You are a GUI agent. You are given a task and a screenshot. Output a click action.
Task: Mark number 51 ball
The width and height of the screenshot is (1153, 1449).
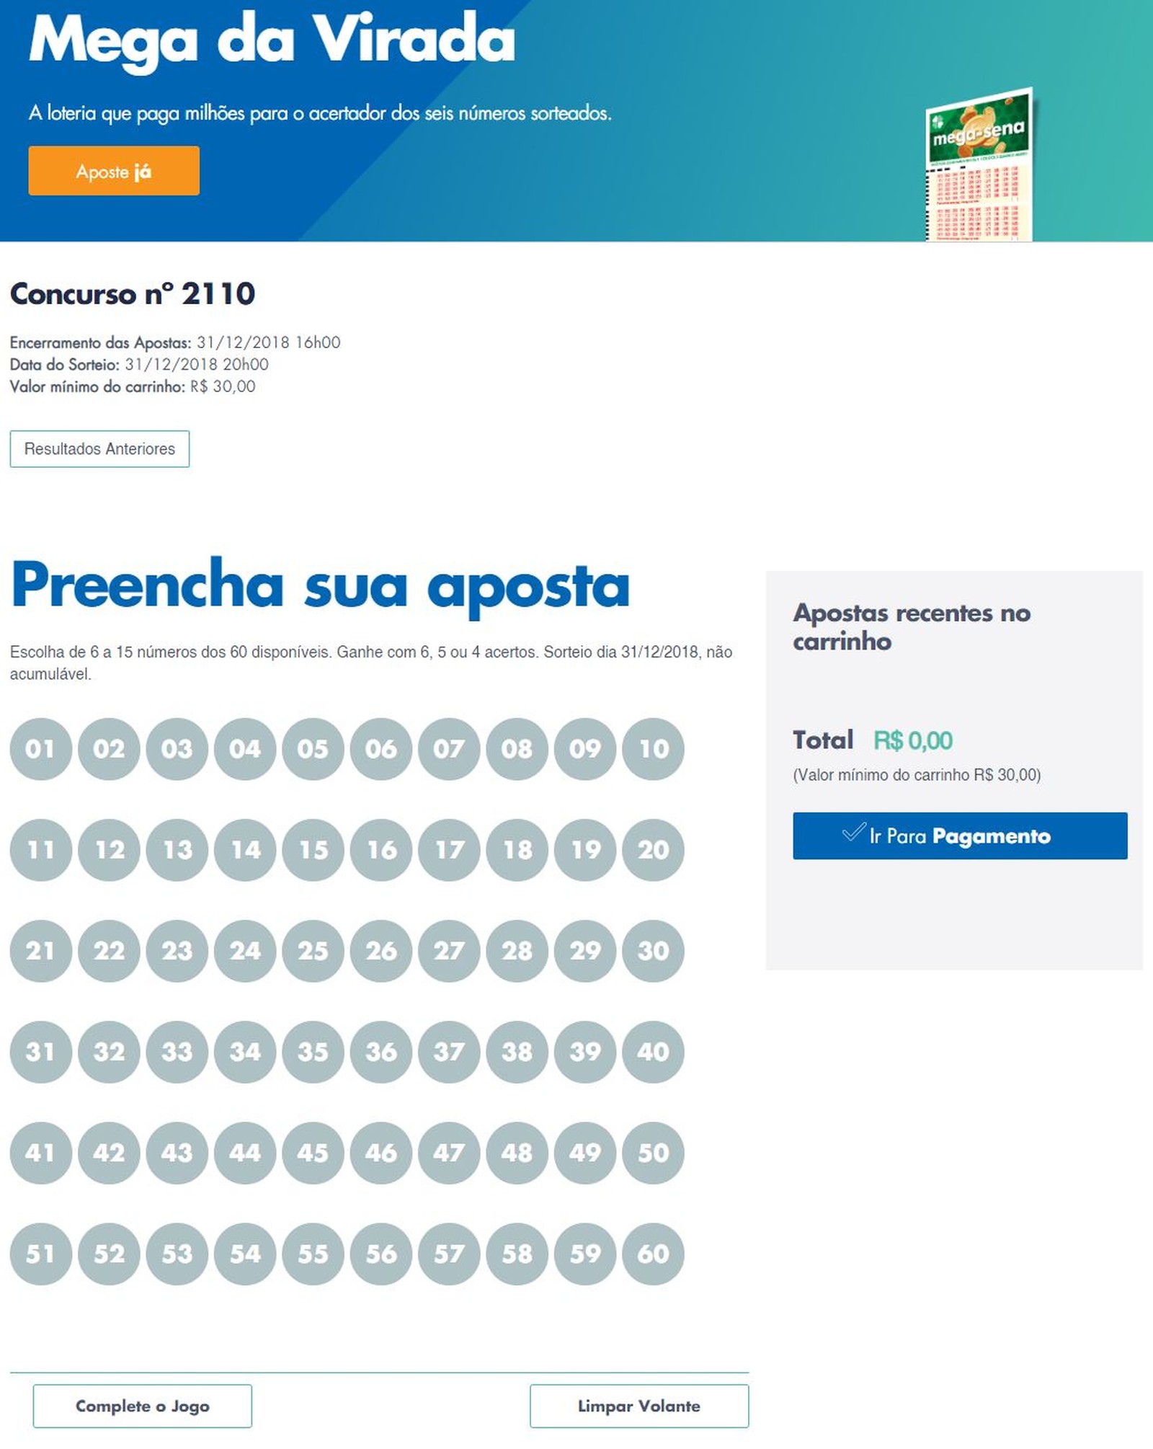(40, 1254)
